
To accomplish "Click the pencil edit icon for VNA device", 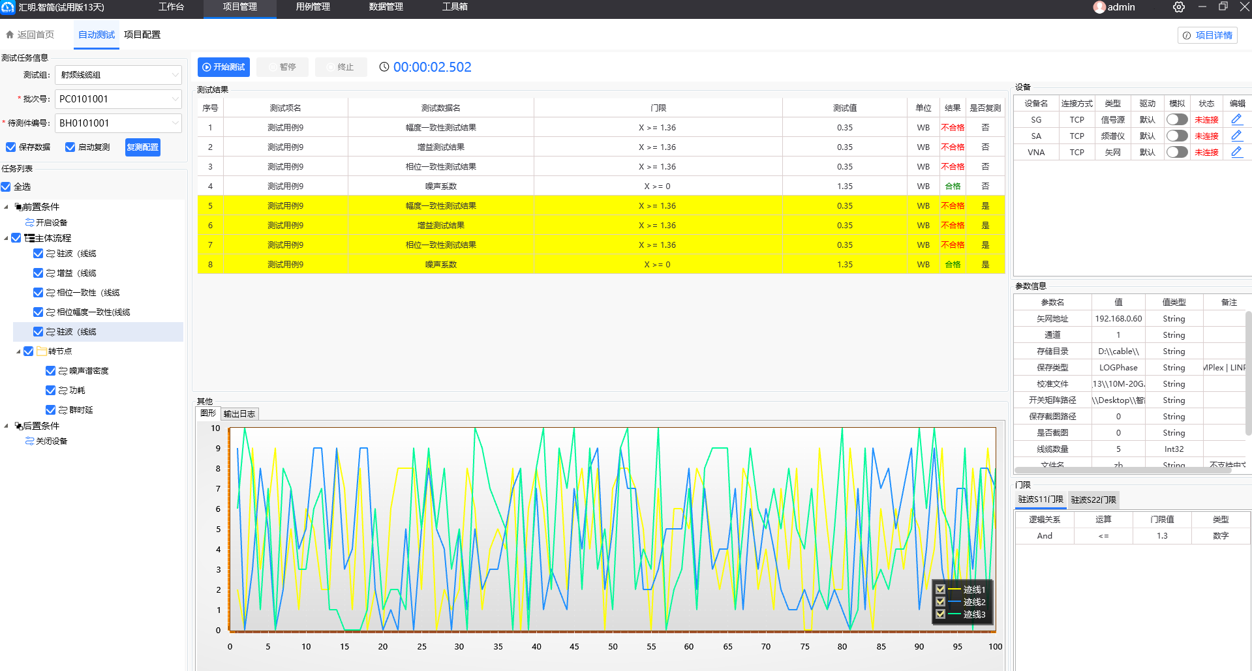I will (1236, 152).
